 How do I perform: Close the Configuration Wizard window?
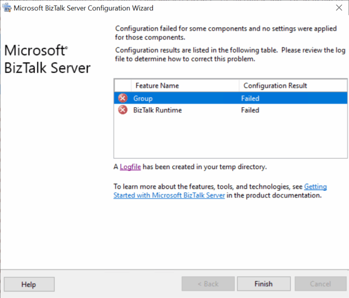coord(339,8)
